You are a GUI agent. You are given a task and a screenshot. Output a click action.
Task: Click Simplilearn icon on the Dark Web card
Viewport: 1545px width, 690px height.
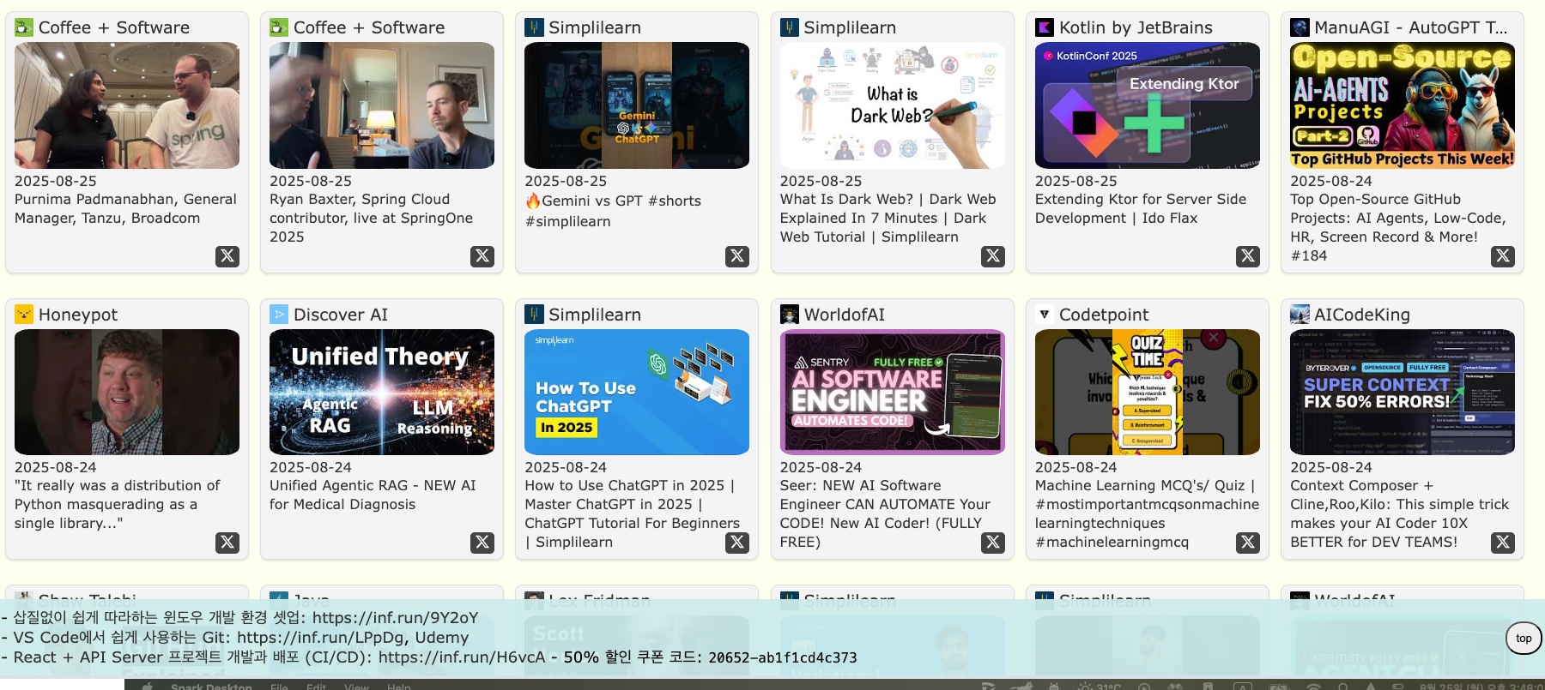click(790, 27)
